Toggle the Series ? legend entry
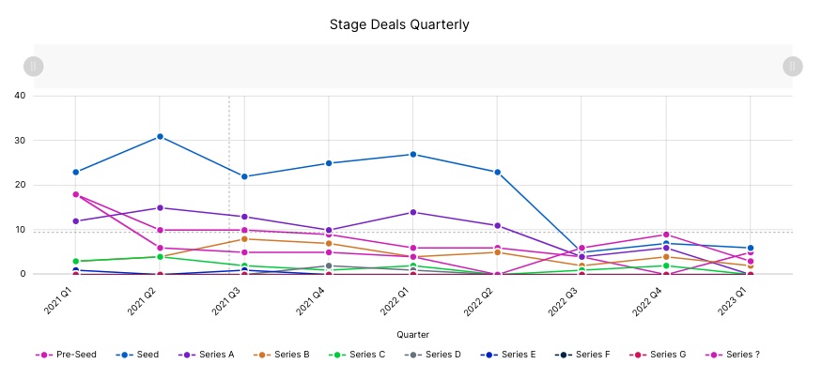This screenshot has height=379, width=822. pos(737,355)
